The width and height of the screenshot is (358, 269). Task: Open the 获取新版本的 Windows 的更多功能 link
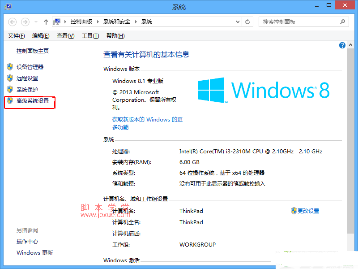(147, 123)
